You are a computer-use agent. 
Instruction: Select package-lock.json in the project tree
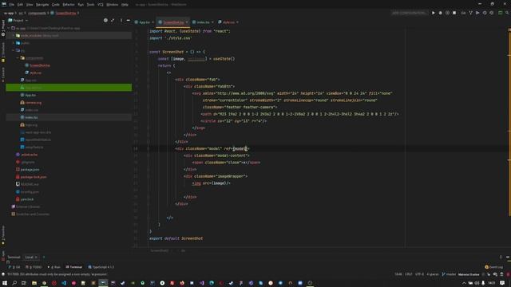(34, 177)
